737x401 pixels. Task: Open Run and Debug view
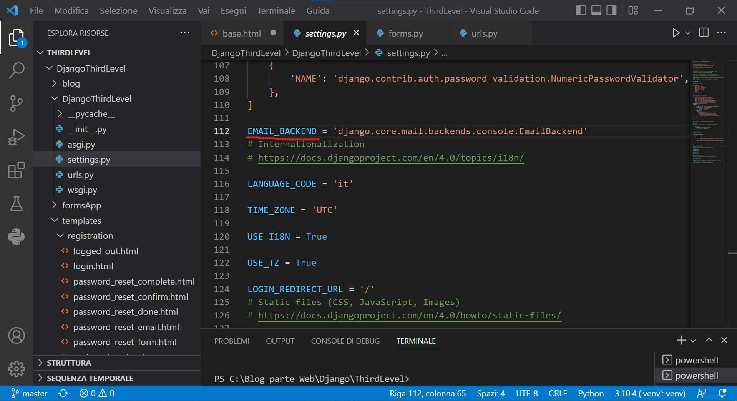click(x=16, y=137)
